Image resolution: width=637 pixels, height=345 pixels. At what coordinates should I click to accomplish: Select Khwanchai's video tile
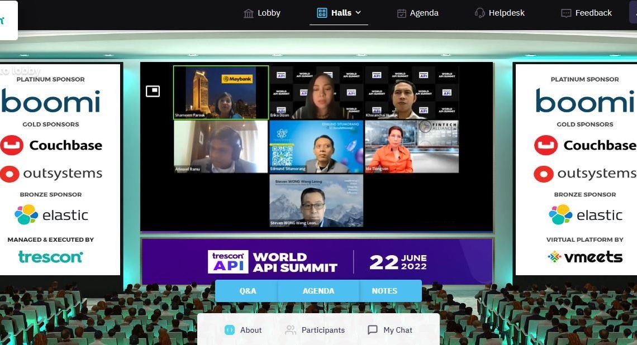[x=411, y=93]
